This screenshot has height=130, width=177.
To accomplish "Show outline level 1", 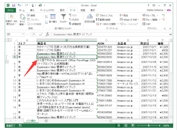I will coord(7,40).
